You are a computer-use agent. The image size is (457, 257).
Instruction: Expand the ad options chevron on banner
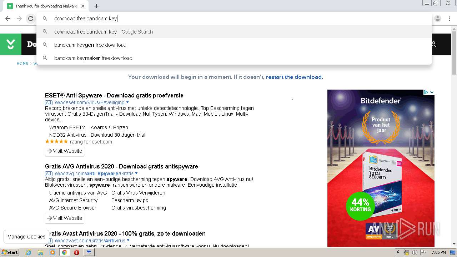point(432,92)
